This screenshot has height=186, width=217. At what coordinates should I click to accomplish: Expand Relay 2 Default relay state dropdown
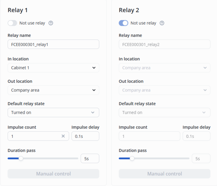(x=164, y=112)
